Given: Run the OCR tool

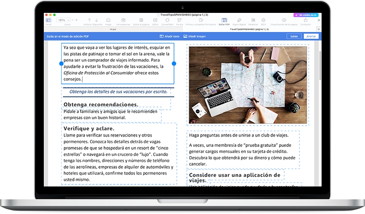Looking at the screenshot, I should pos(263,20).
